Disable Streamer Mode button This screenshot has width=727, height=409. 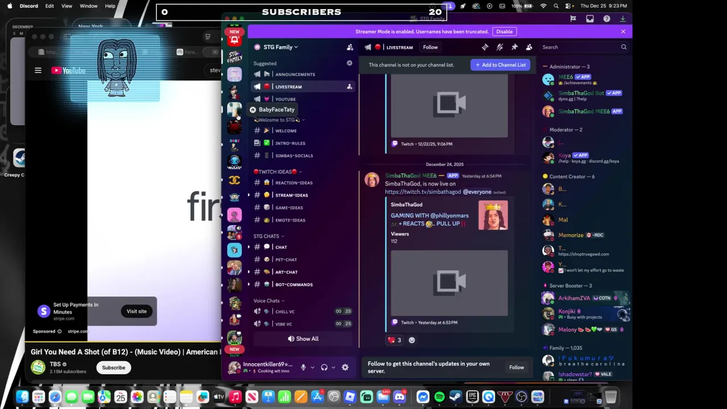[x=504, y=32]
